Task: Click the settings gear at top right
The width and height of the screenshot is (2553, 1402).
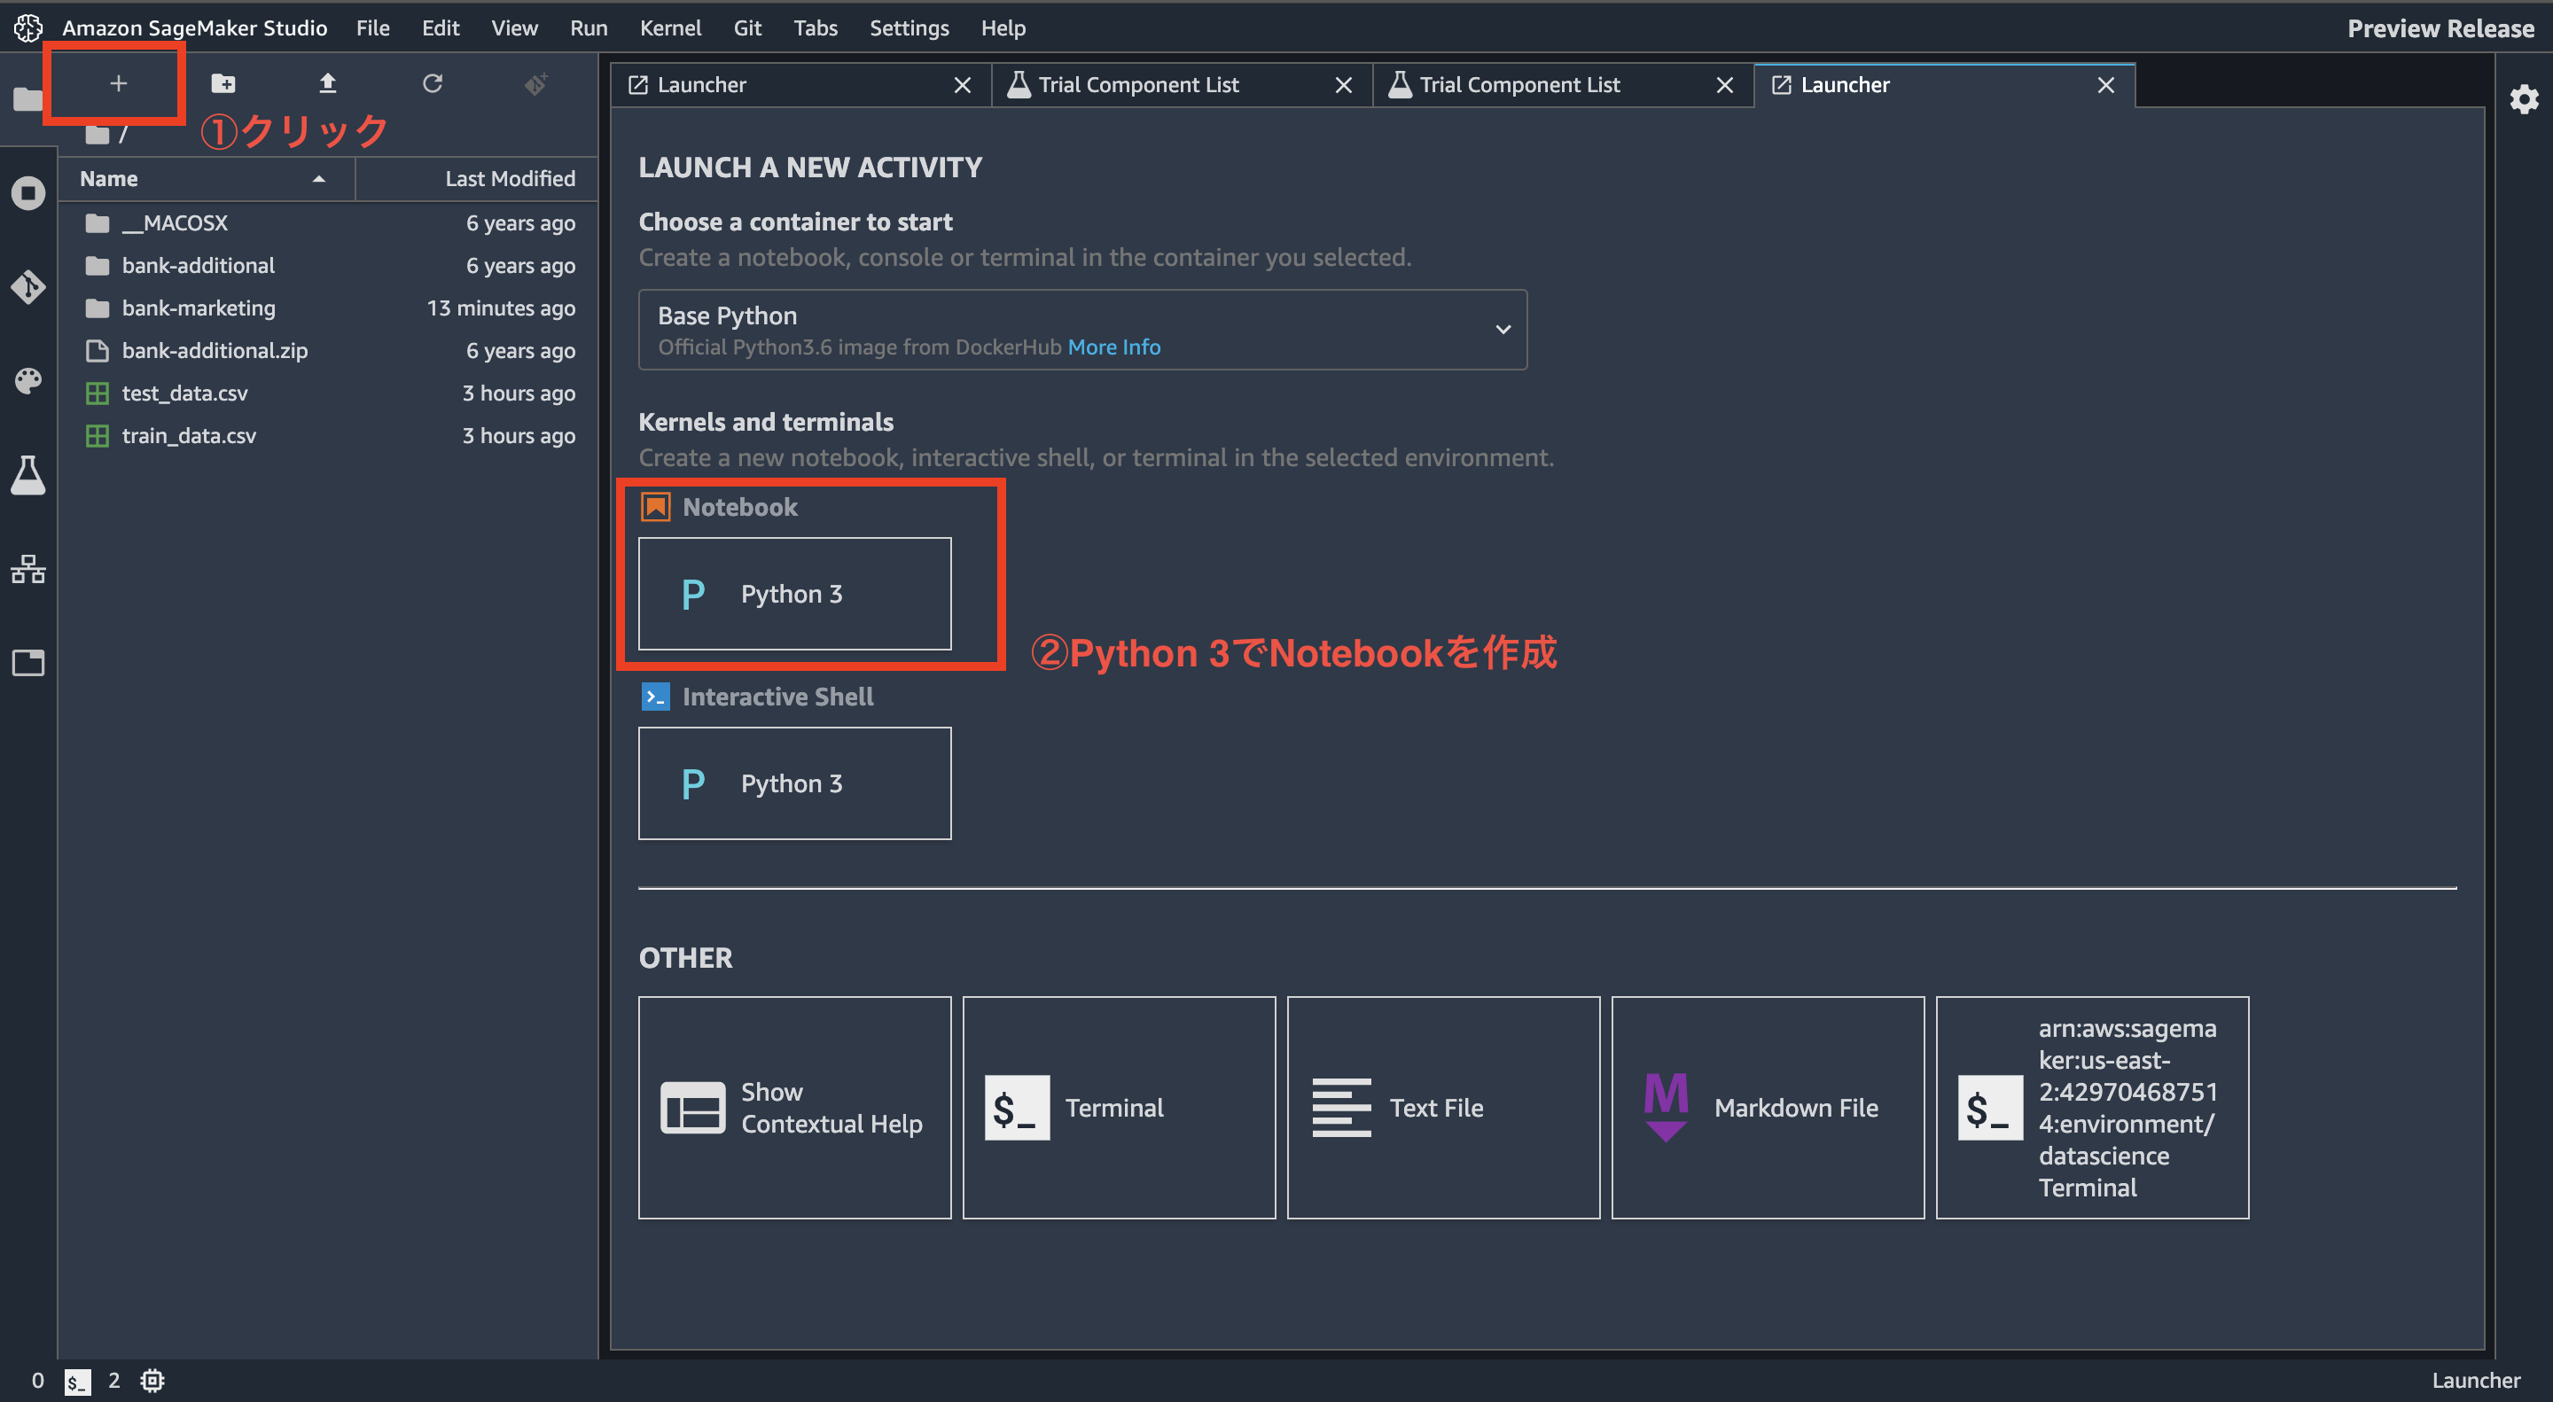Action: [x=2525, y=99]
